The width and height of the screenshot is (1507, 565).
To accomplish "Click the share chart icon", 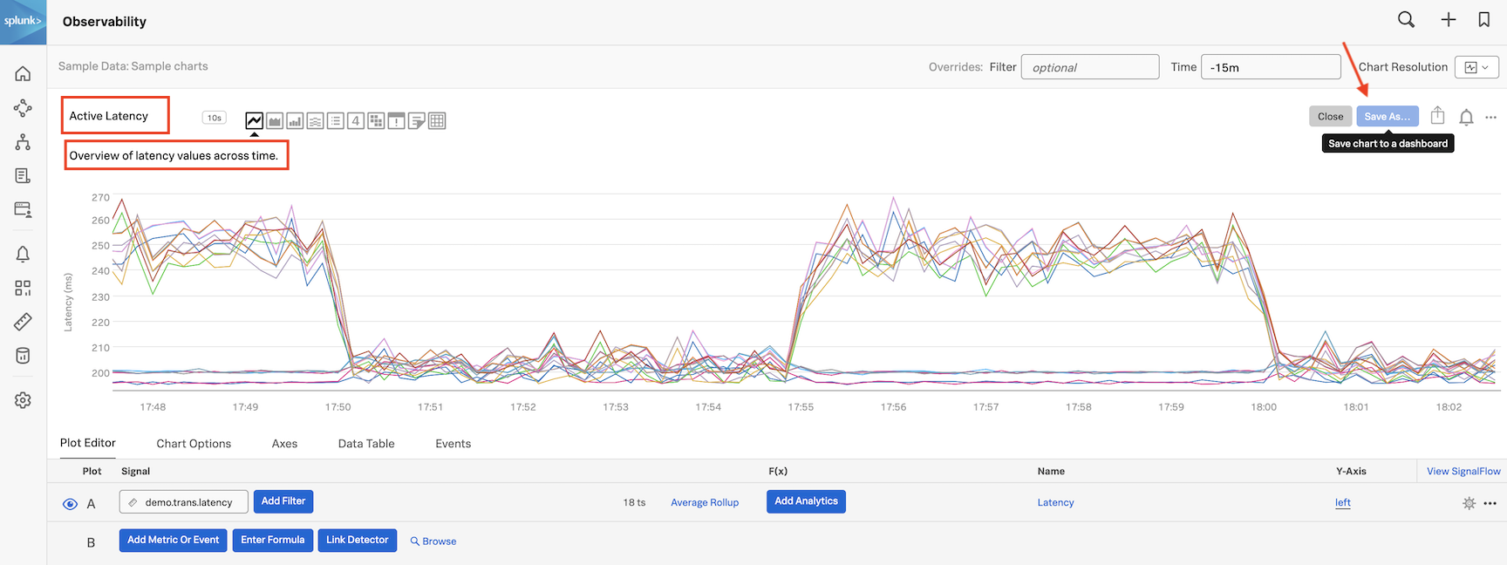I will [1437, 116].
